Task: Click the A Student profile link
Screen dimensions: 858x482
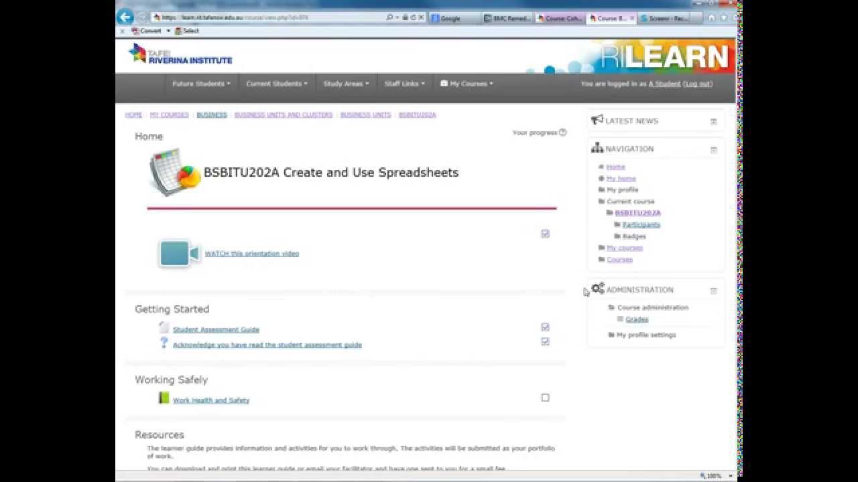Action: tap(664, 84)
